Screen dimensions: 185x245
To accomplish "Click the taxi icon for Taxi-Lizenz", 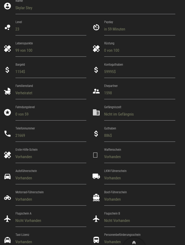I will point(7,240).
